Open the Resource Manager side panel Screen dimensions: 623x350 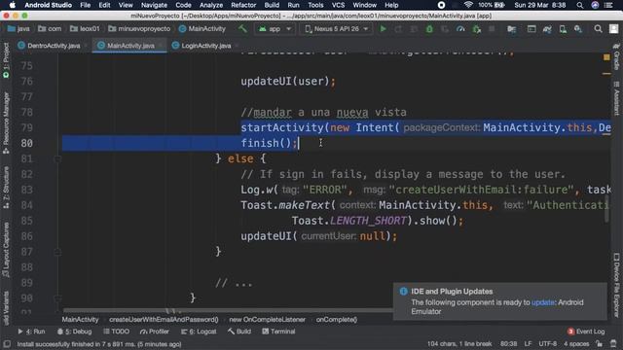6,123
